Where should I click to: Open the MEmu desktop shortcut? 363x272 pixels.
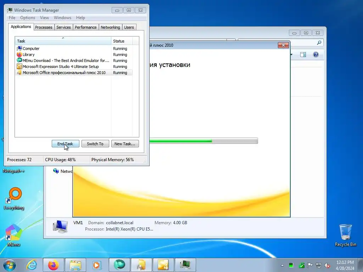[14, 235]
